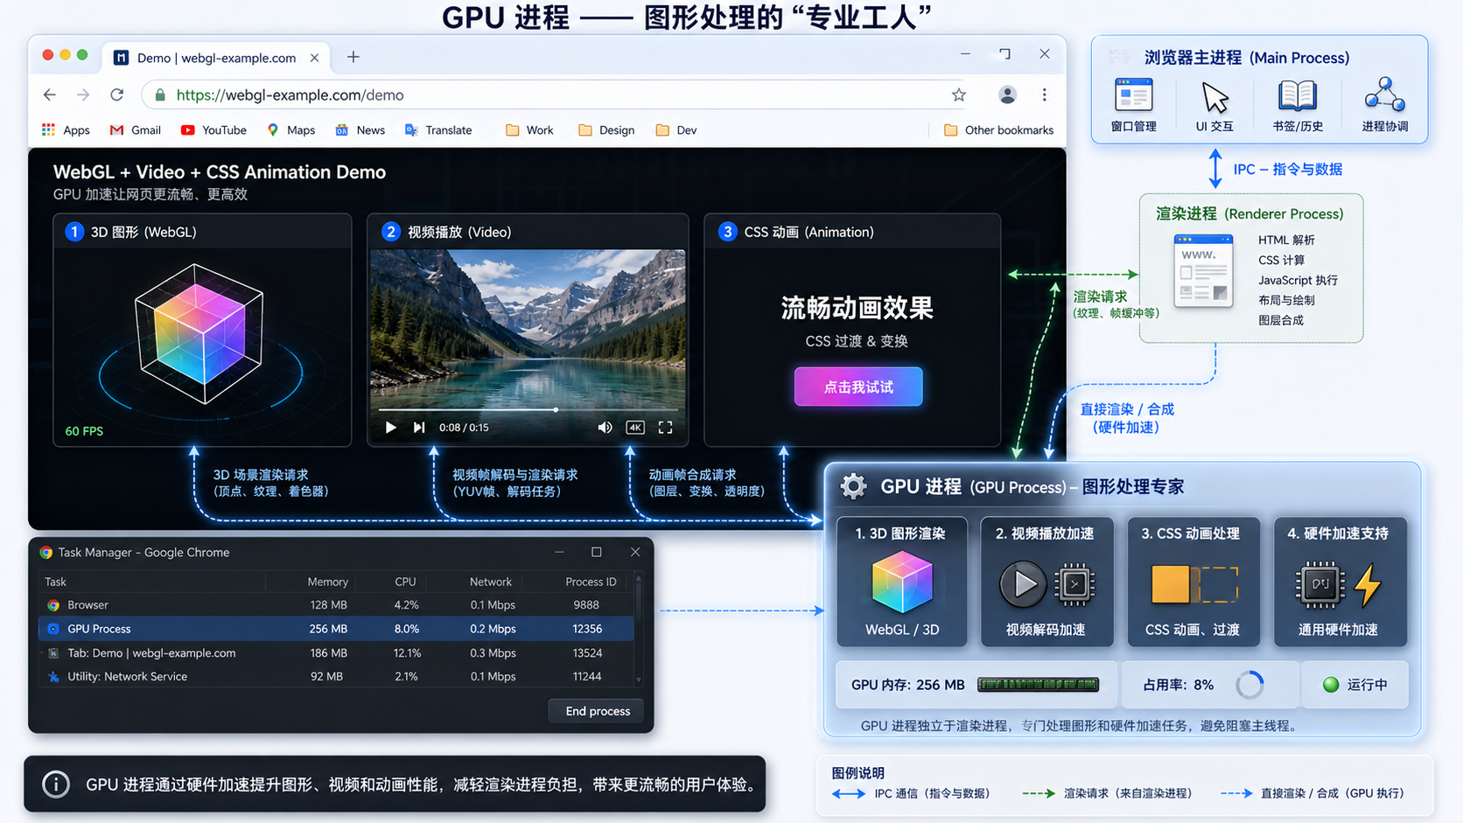Open the Gmail bookmark
The image size is (1463, 823).
[136, 129]
